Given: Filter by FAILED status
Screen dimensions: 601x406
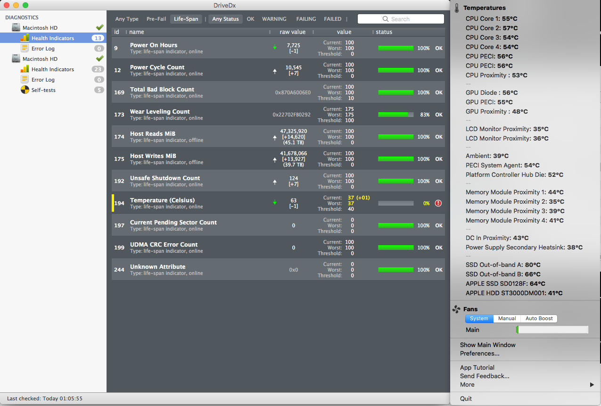Looking at the screenshot, I should click(x=332, y=19).
